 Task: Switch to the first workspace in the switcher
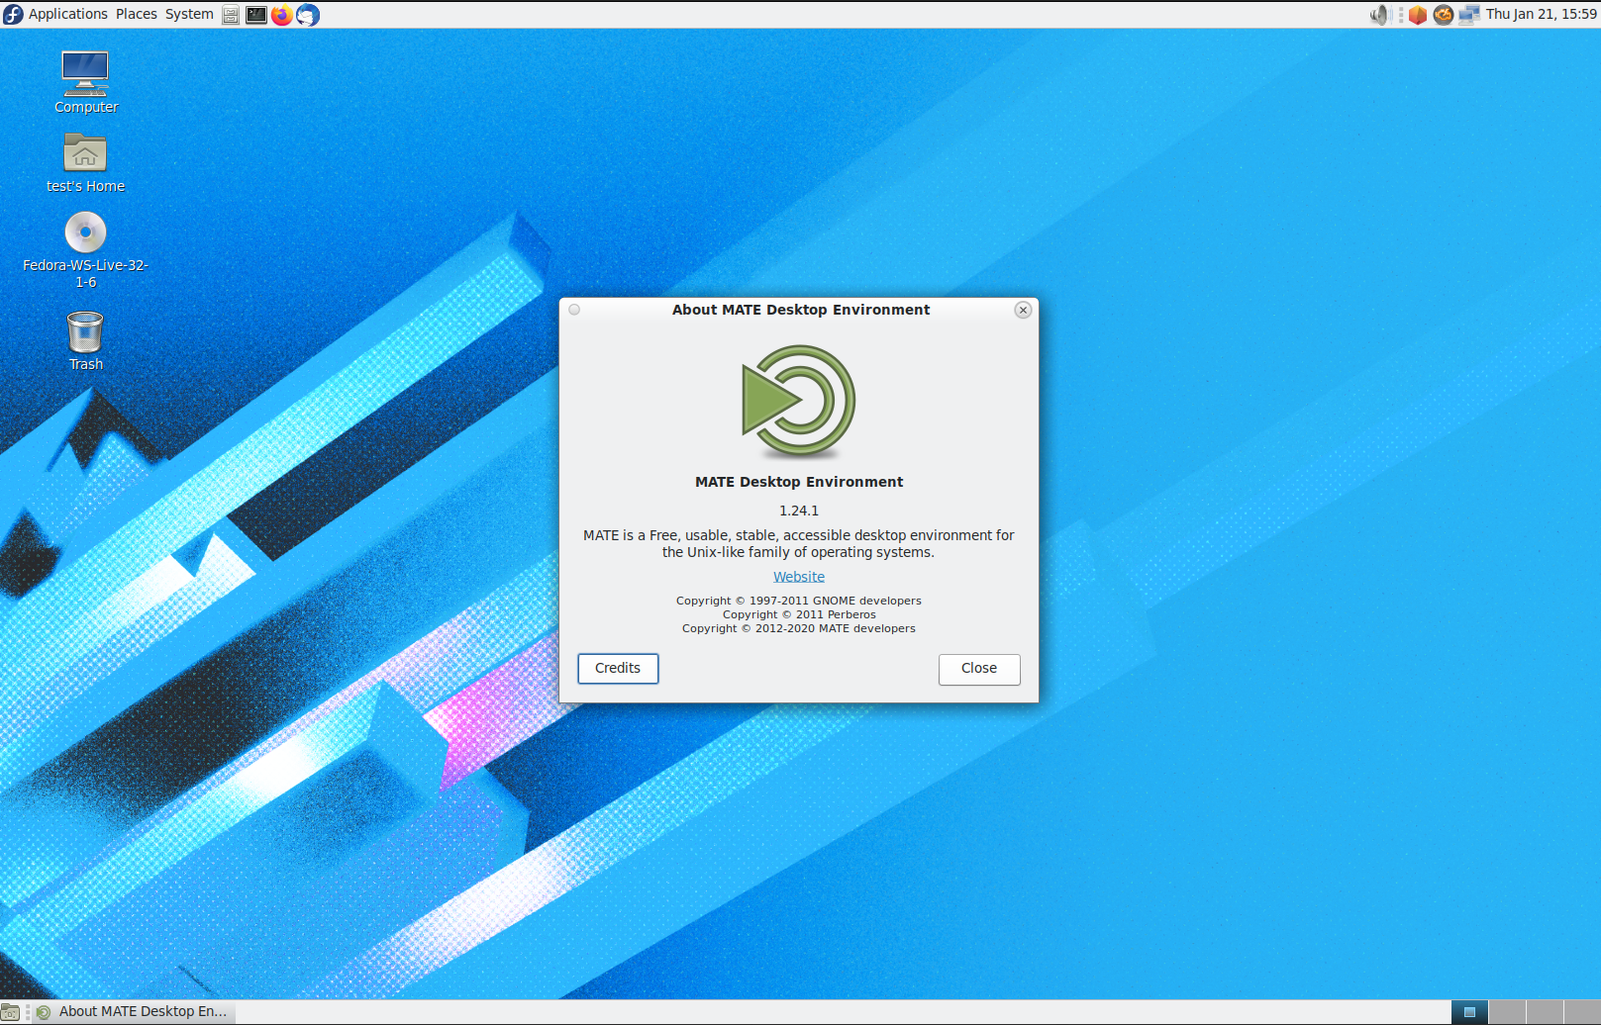(1470, 1012)
